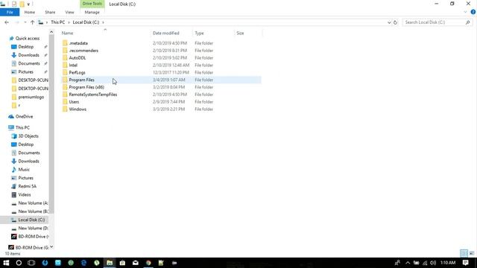The image size is (477, 268).
Task: Open the Mail app from the taskbar
Action: pos(136,263)
